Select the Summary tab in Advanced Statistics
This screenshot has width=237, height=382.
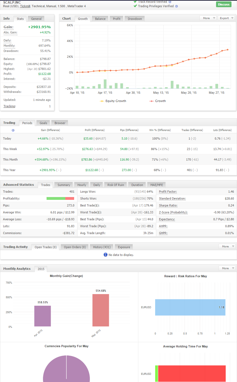[64, 185]
